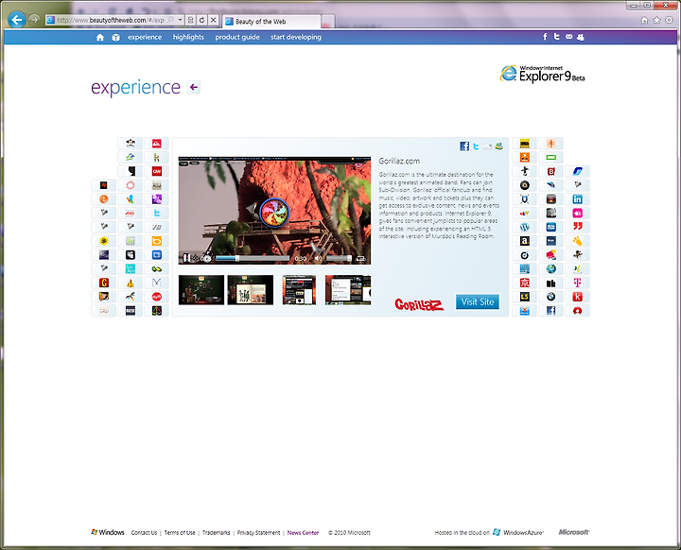Screen dimensions: 681x550
Task: Pause the Gorillaz video
Action: (186, 258)
